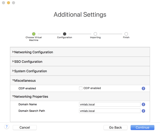This screenshot has height=133, width=160.
Task: Click the Importing step indicator circle
Action: 95,34
